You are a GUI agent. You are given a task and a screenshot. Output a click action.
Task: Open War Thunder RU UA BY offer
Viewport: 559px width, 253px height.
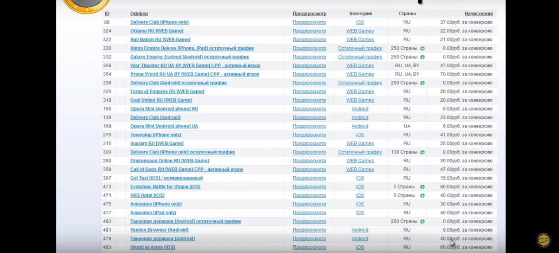pyautogui.click(x=195, y=66)
